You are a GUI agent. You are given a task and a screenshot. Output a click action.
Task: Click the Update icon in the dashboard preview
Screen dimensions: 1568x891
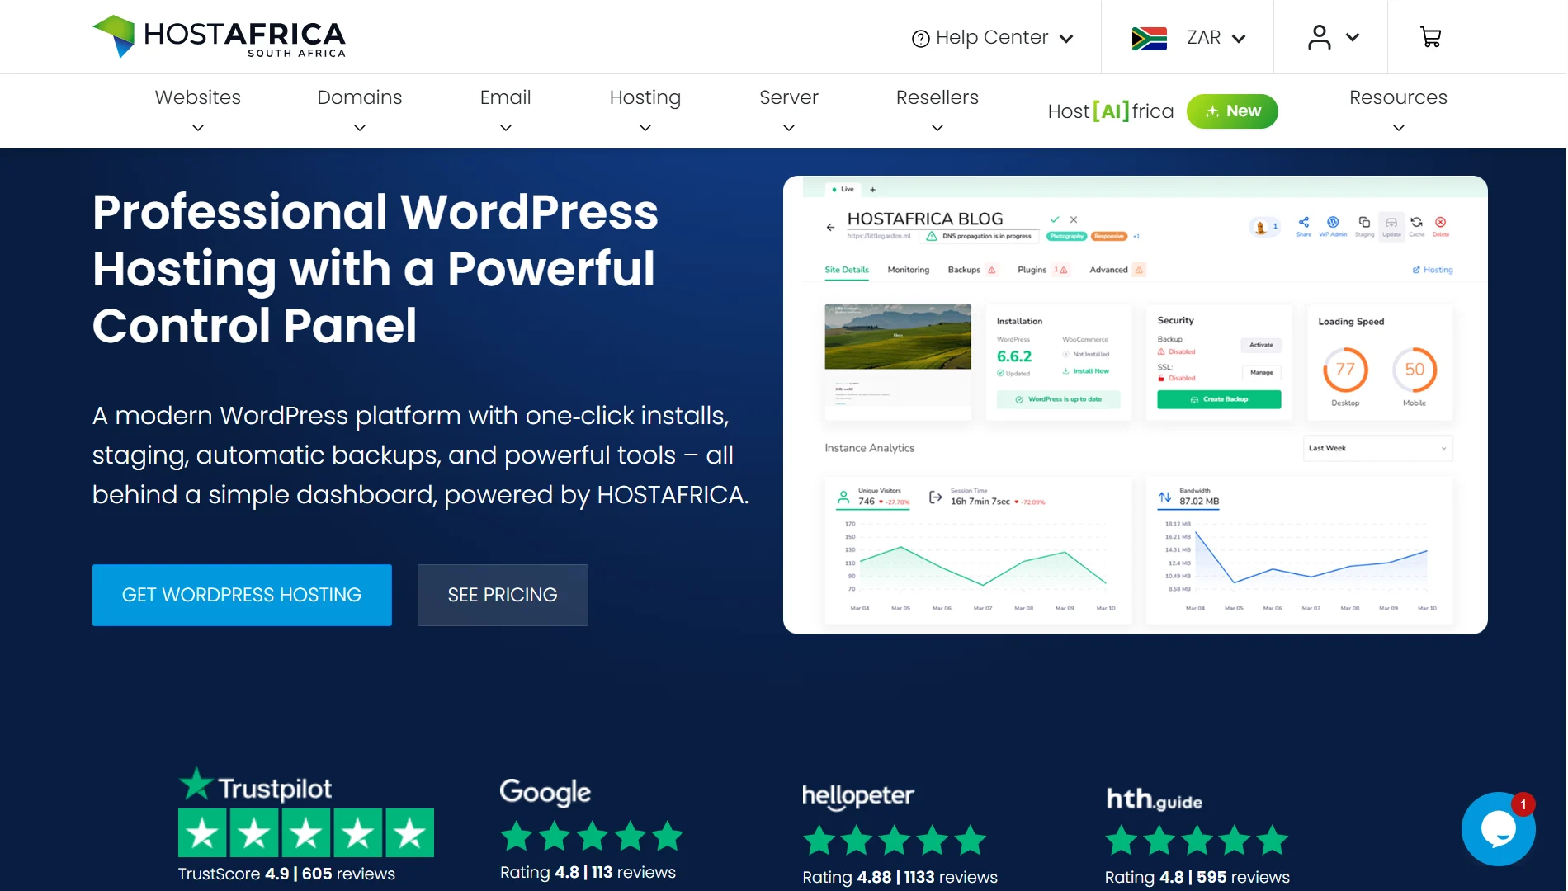coord(1391,223)
